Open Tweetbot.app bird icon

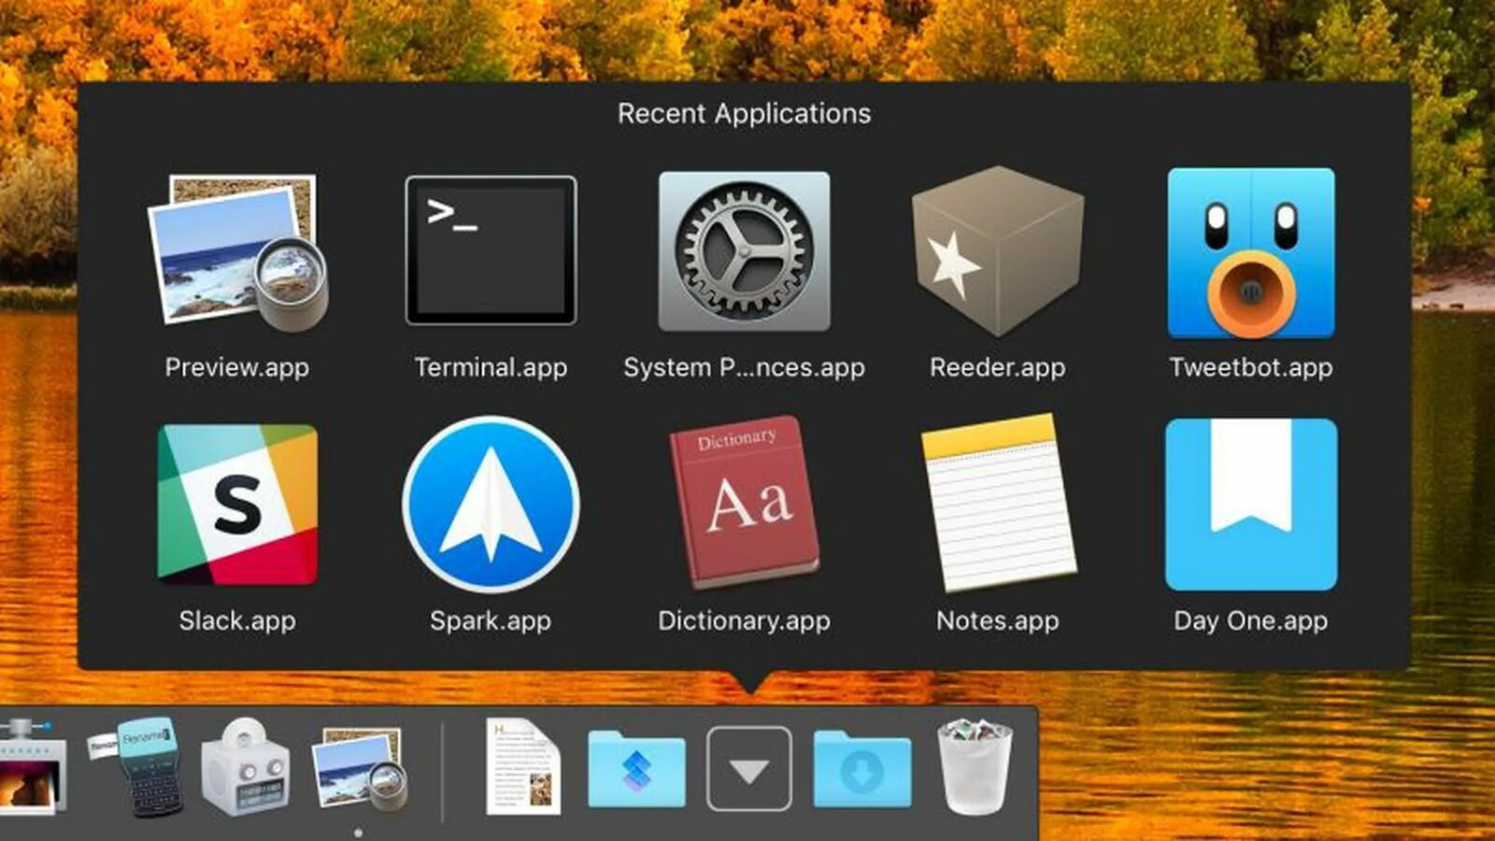tap(1251, 252)
